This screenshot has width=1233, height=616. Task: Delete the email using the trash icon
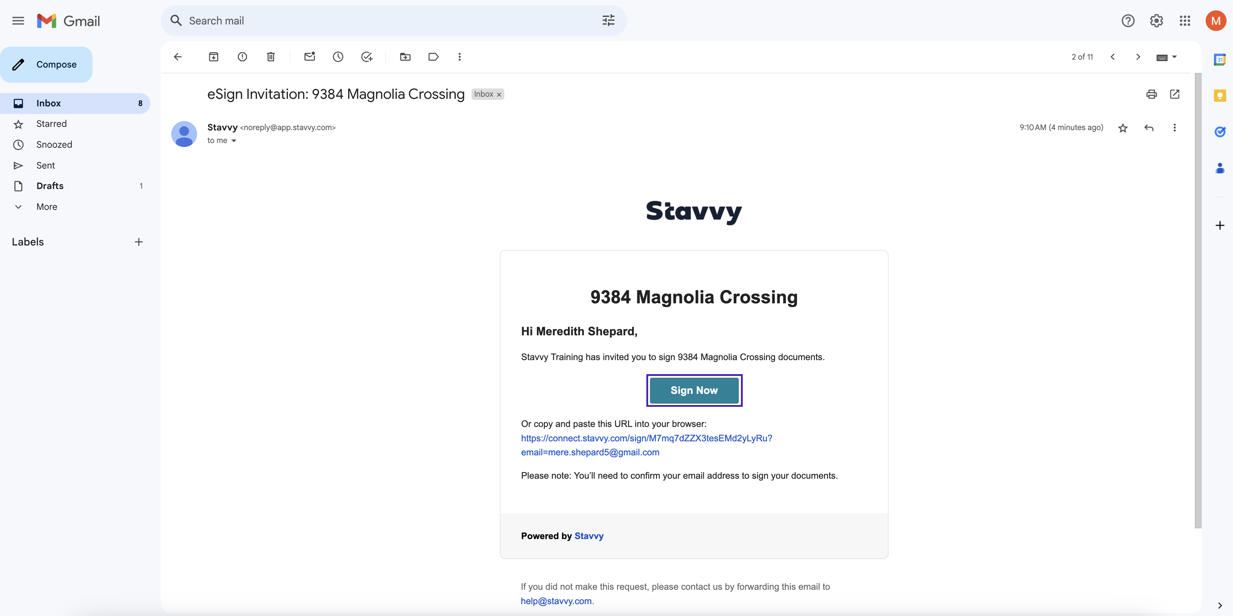[x=270, y=57]
